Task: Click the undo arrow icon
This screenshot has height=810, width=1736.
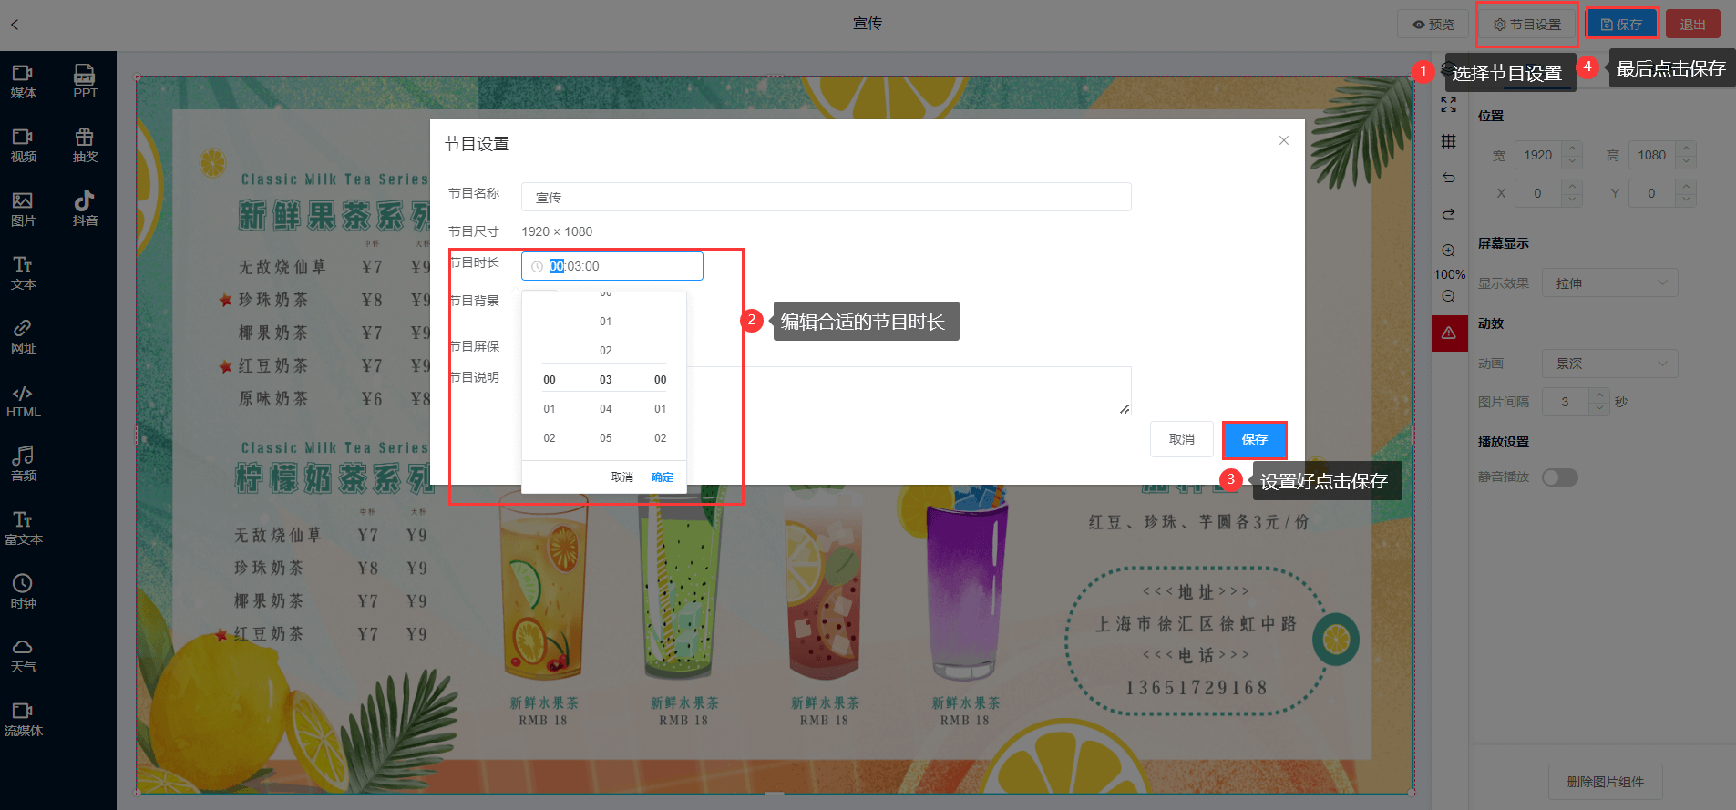Action: [1448, 178]
